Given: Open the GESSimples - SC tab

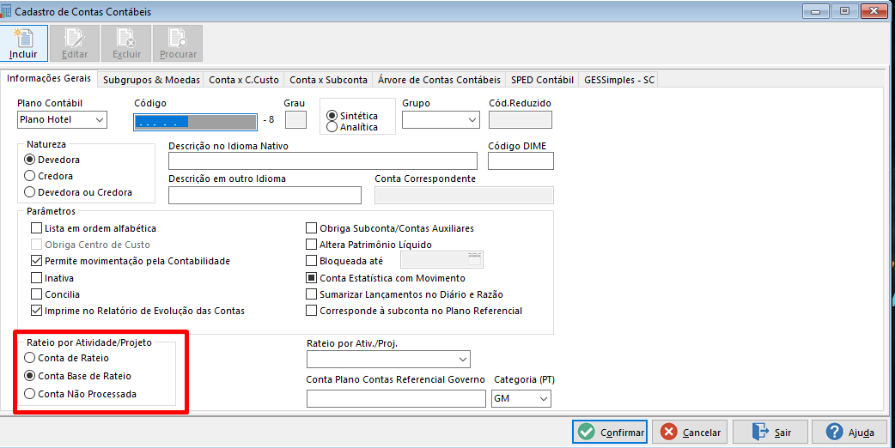Looking at the screenshot, I should (619, 80).
